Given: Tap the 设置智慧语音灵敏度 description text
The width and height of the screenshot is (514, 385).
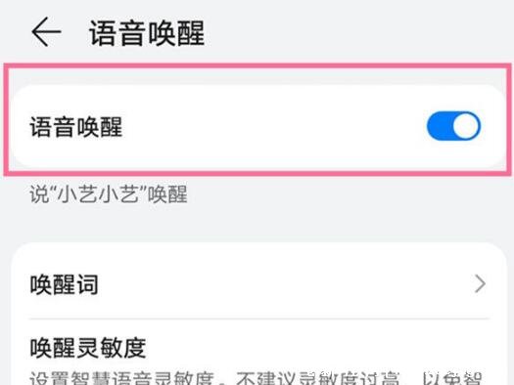Looking at the screenshot, I should (x=122, y=378).
